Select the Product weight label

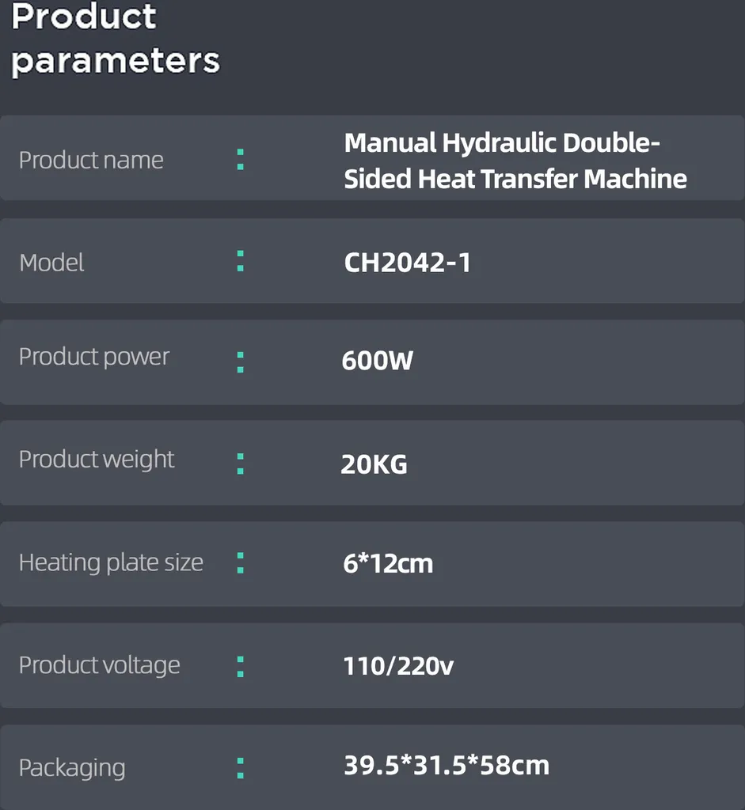pos(97,460)
